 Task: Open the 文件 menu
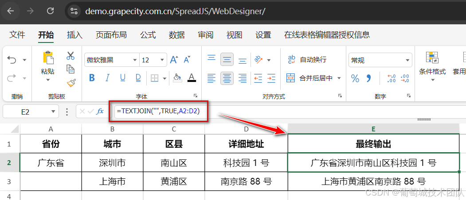17,35
